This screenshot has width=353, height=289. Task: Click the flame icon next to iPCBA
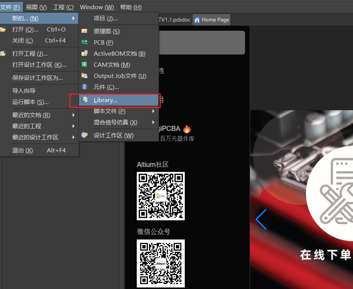187,129
